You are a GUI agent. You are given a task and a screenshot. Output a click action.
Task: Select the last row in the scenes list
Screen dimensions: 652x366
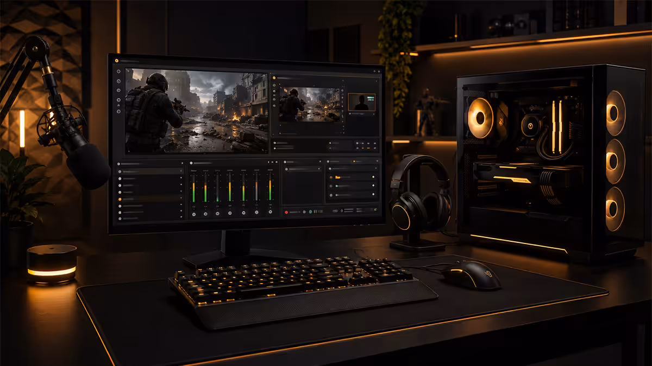click(x=149, y=219)
